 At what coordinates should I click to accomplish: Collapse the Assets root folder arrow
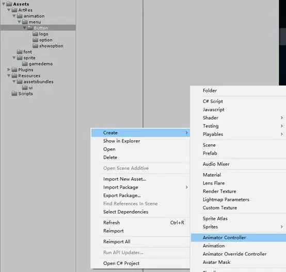point(4,4)
